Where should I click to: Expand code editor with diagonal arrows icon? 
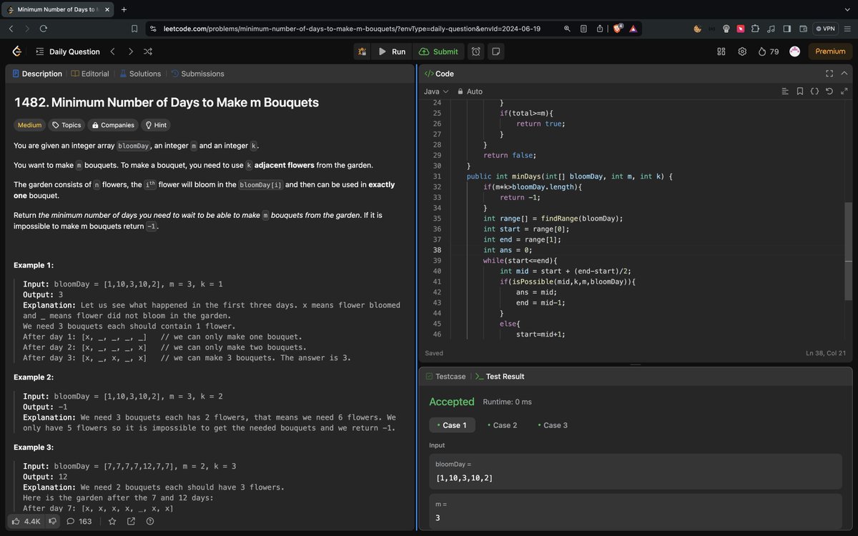(x=844, y=91)
